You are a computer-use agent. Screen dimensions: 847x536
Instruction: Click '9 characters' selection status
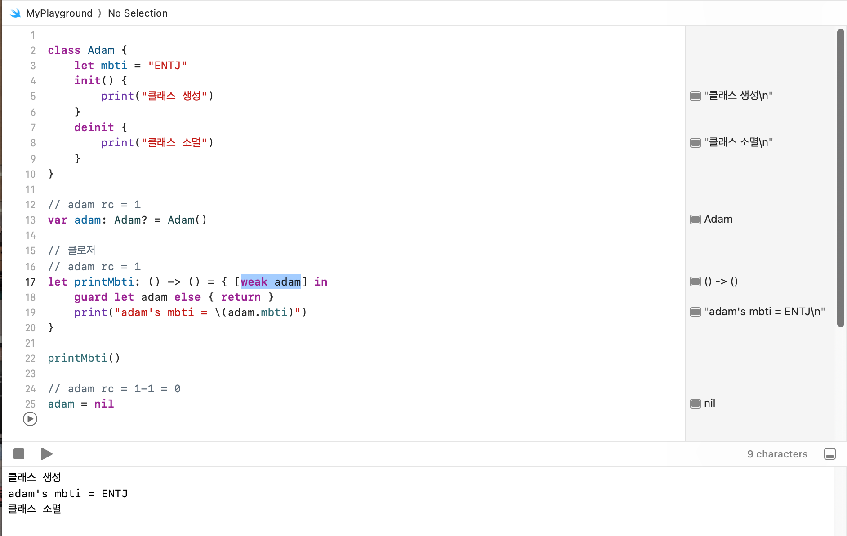(x=777, y=454)
